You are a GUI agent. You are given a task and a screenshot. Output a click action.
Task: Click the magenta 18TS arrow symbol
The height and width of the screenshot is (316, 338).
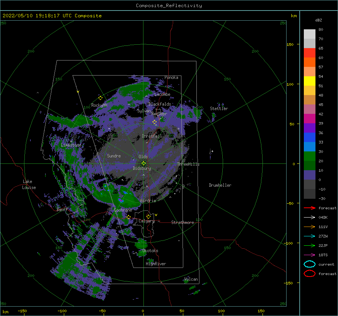(309, 255)
